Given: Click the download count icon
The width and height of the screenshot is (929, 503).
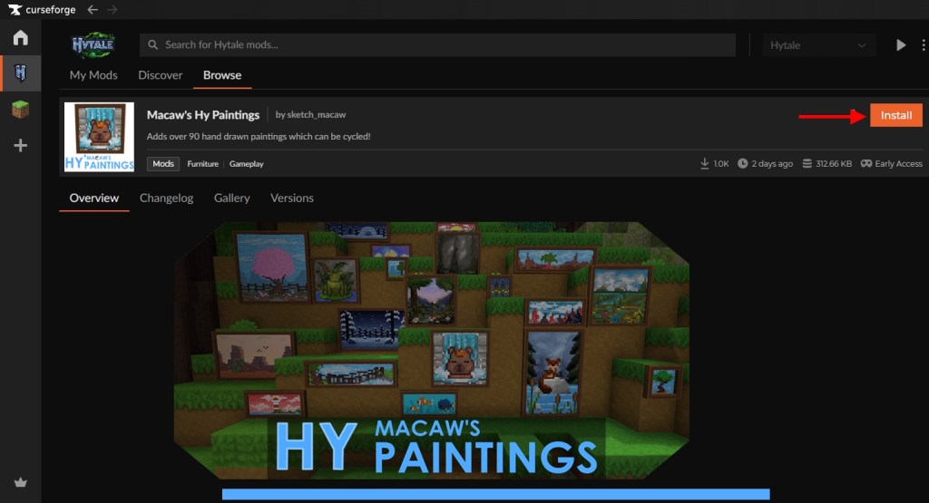Looking at the screenshot, I should click(704, 163).
